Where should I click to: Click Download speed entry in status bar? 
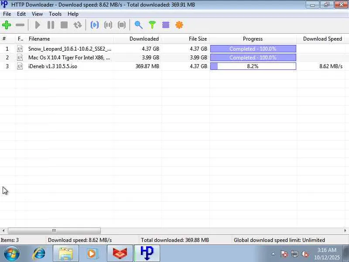(x=80, y=240)
